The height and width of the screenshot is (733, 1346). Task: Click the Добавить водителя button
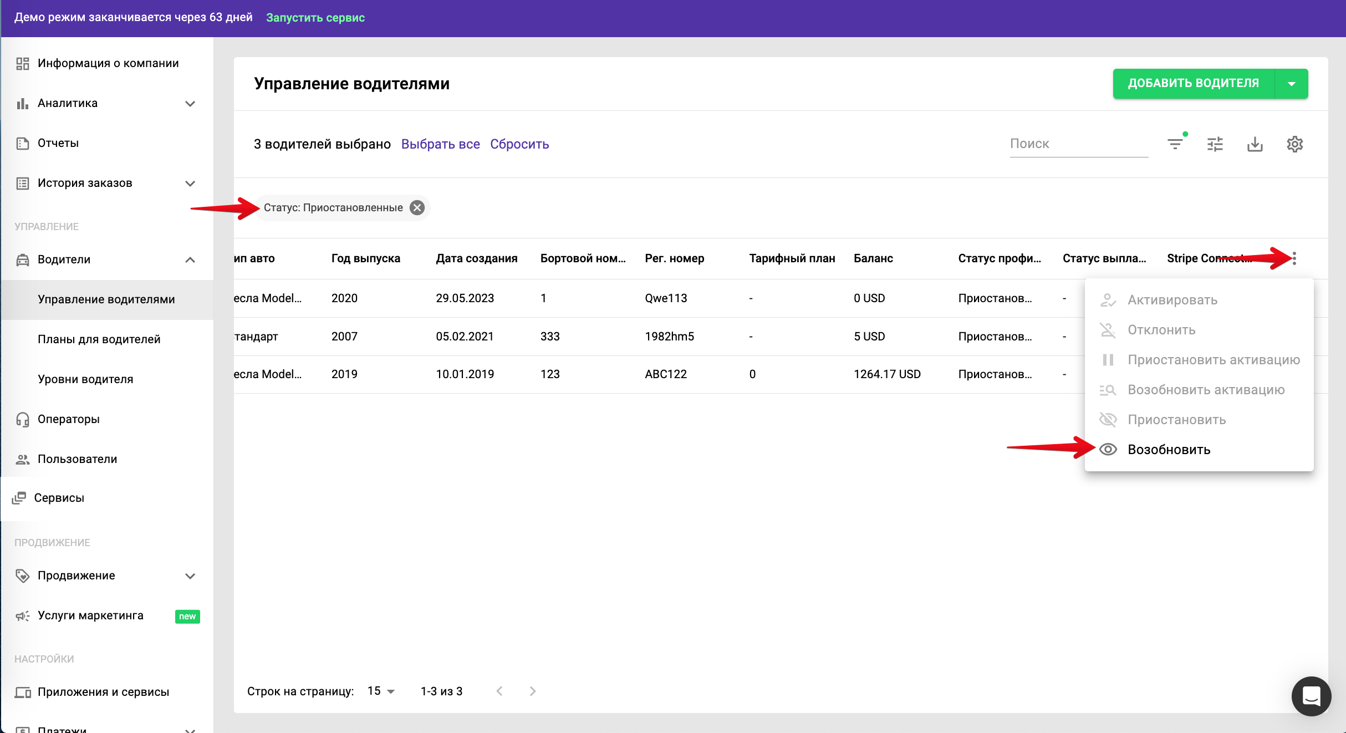coord(1193,84)
